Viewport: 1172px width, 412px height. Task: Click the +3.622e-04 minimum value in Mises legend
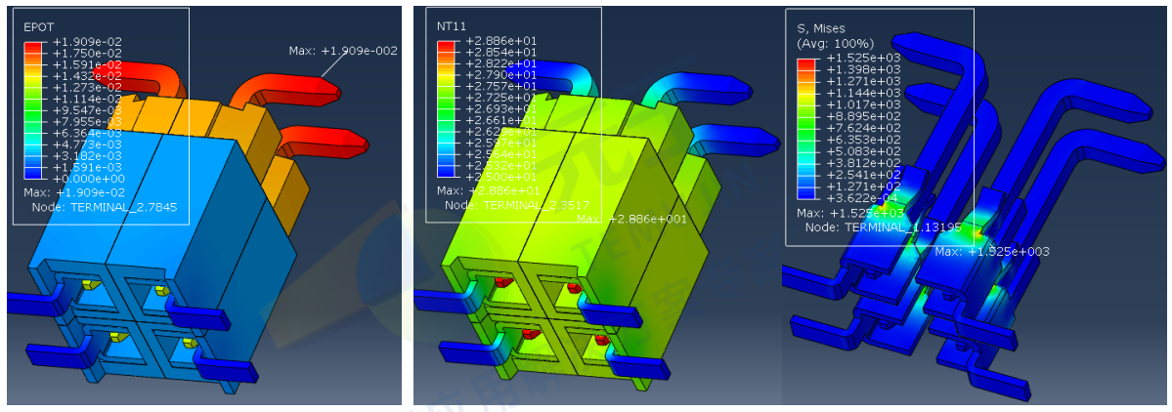tap(860, 198)
